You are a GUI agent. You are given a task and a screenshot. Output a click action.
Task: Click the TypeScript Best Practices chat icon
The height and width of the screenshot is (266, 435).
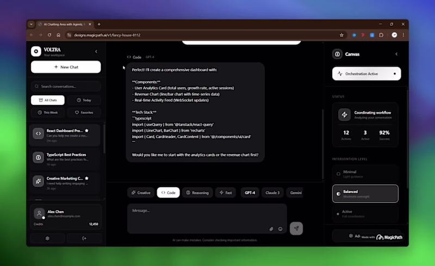(38, 157)
